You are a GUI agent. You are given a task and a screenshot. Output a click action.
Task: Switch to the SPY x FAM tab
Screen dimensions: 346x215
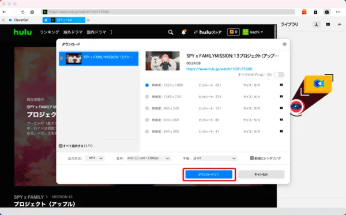(x=64, y=20)
